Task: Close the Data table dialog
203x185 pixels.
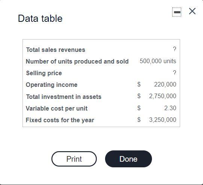Action: coord(192,11)
